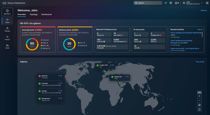
Task: Zoom in on the fabrics map
Action: (x=199, y=96)
